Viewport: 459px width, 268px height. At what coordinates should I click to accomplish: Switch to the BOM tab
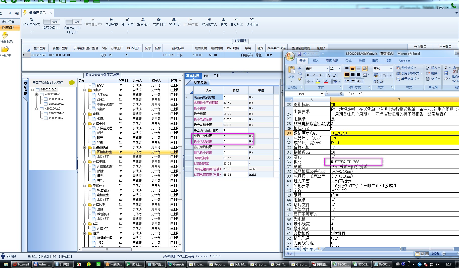point(206,76)
